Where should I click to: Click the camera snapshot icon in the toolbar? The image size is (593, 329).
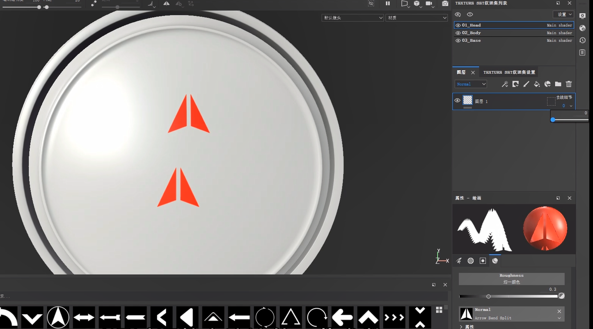coord(445,3)
